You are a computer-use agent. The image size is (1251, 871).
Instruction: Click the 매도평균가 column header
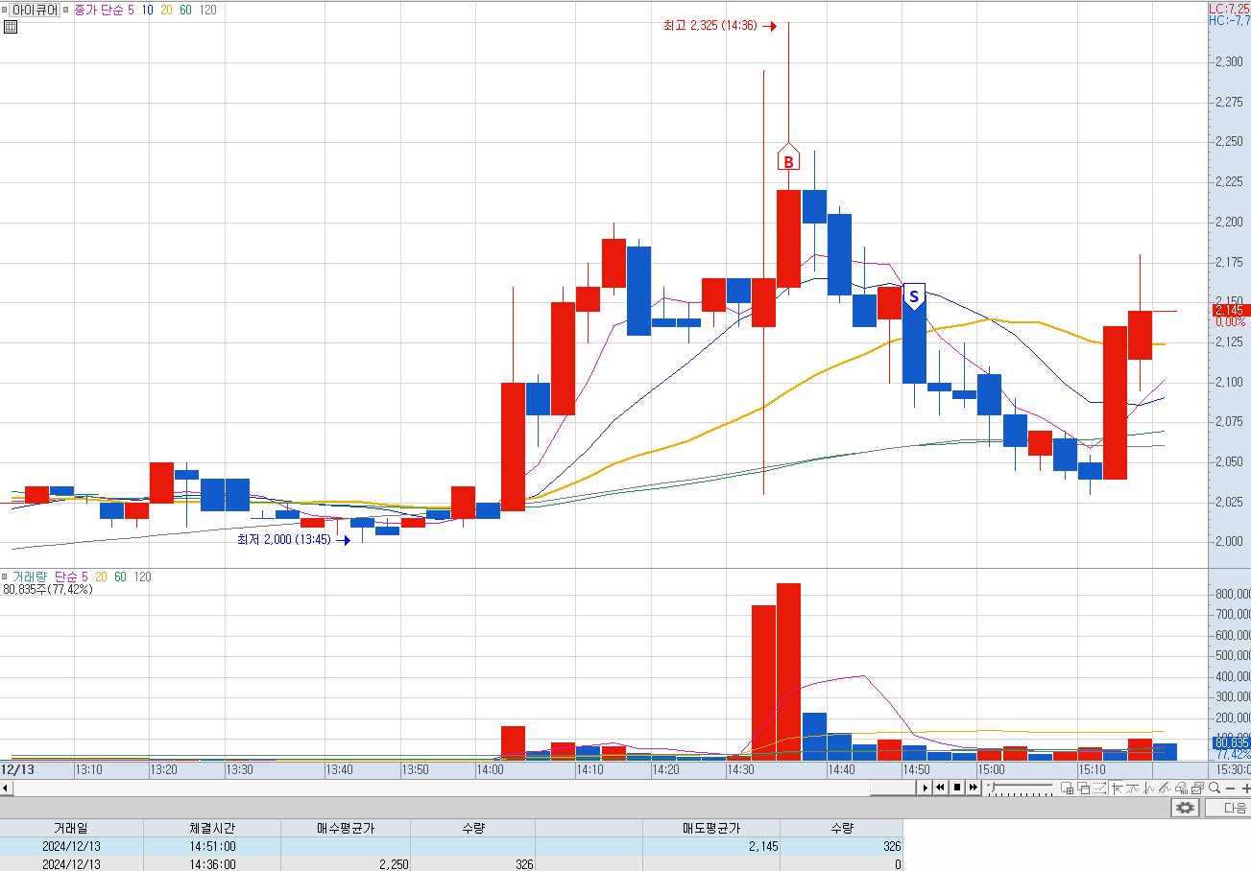[711, 828]
